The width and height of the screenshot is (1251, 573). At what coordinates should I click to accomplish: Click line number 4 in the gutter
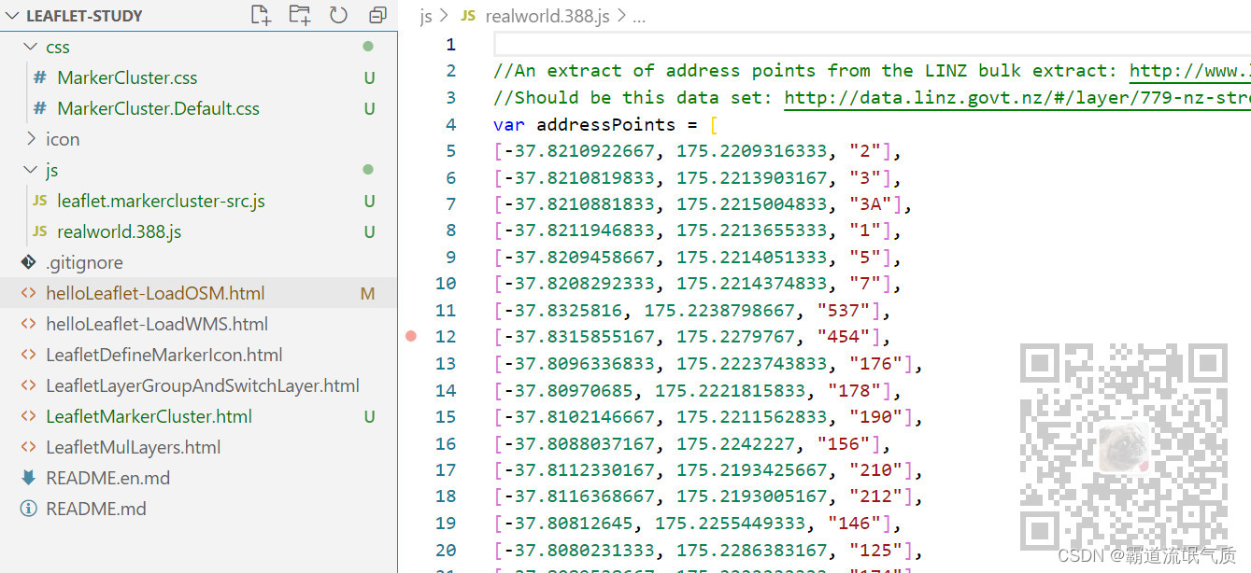click(x=451, y=124)
